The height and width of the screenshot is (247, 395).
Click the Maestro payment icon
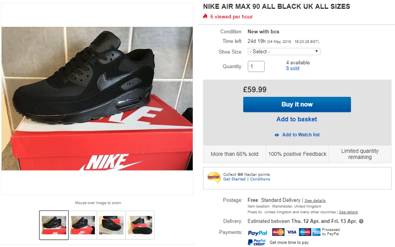pos(305,232)
